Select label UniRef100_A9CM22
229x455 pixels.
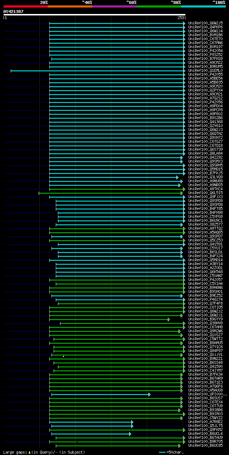coord(205,62)
